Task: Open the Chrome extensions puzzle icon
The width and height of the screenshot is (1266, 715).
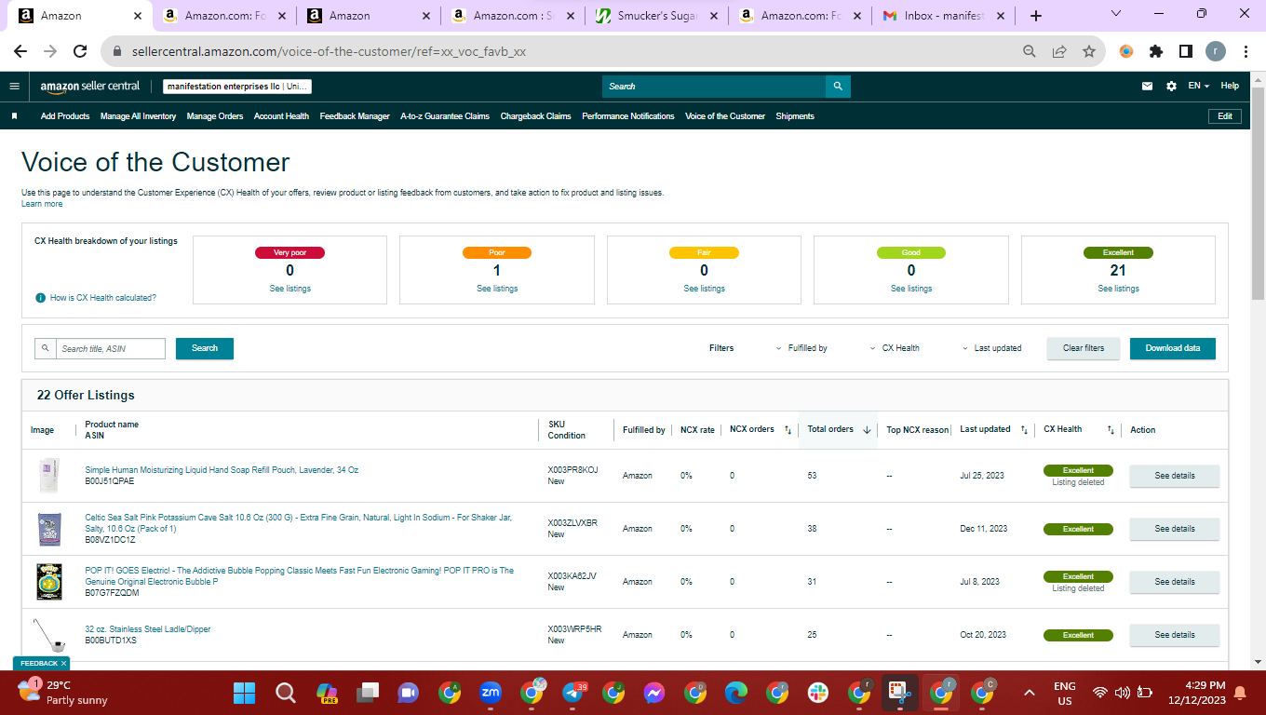Action: click(x=1156, y=52)
